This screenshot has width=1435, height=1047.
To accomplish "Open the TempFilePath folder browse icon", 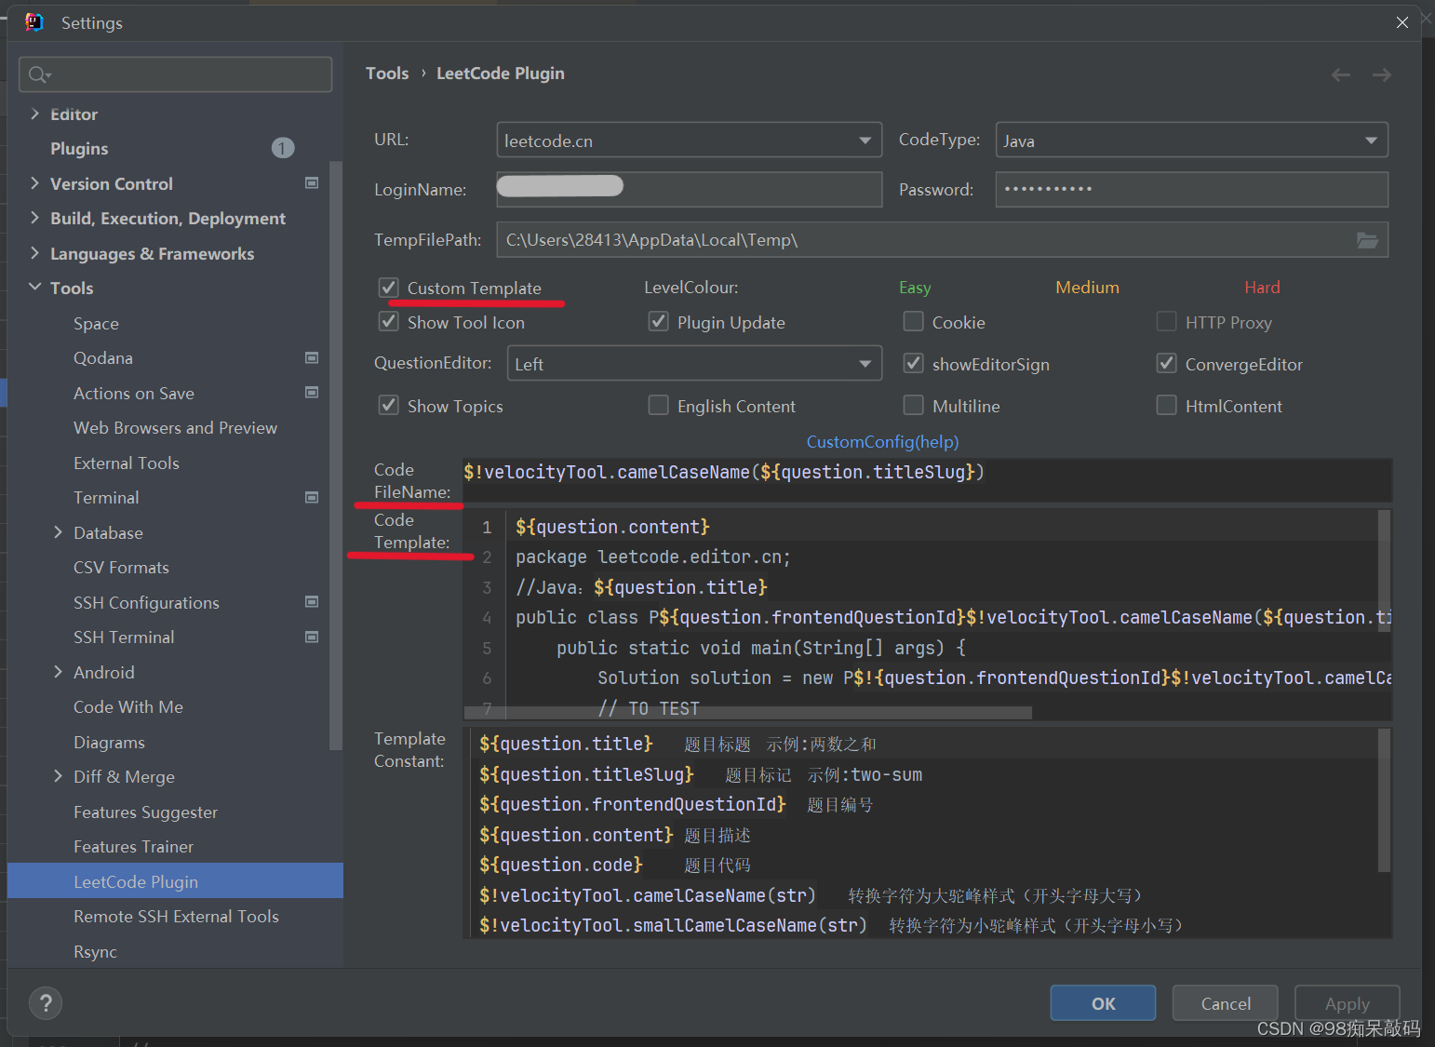I will click(1367, 240).
